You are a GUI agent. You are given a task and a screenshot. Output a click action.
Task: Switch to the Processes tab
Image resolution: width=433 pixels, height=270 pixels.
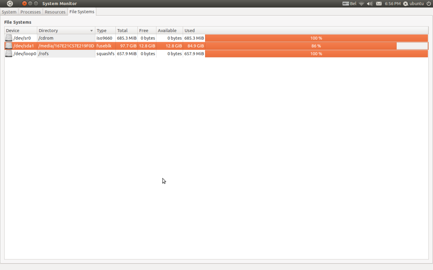coord(30,12)
